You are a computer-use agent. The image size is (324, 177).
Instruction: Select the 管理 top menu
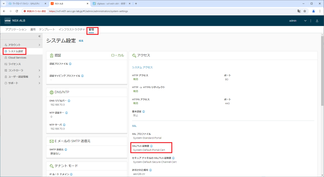click(91, 29)
